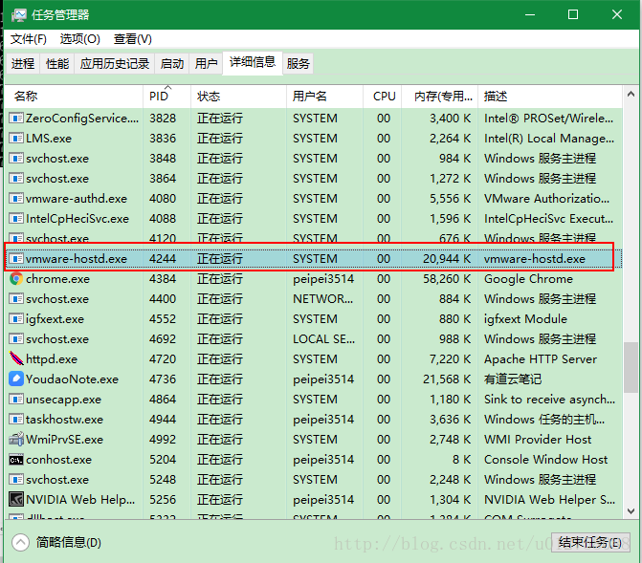This screenshot has width=642, height=563.
Task: Select the taskhostw.exe process name
Action: pos(65,419)
